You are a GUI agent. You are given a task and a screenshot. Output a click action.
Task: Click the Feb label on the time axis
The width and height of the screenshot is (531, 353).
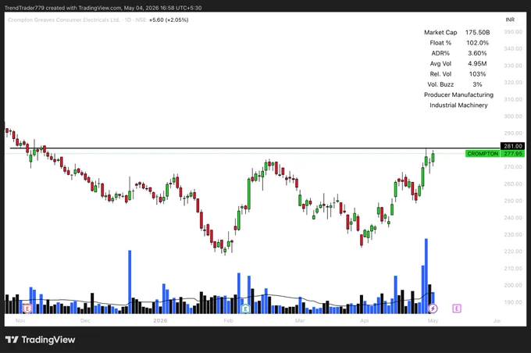coord(228,320)
